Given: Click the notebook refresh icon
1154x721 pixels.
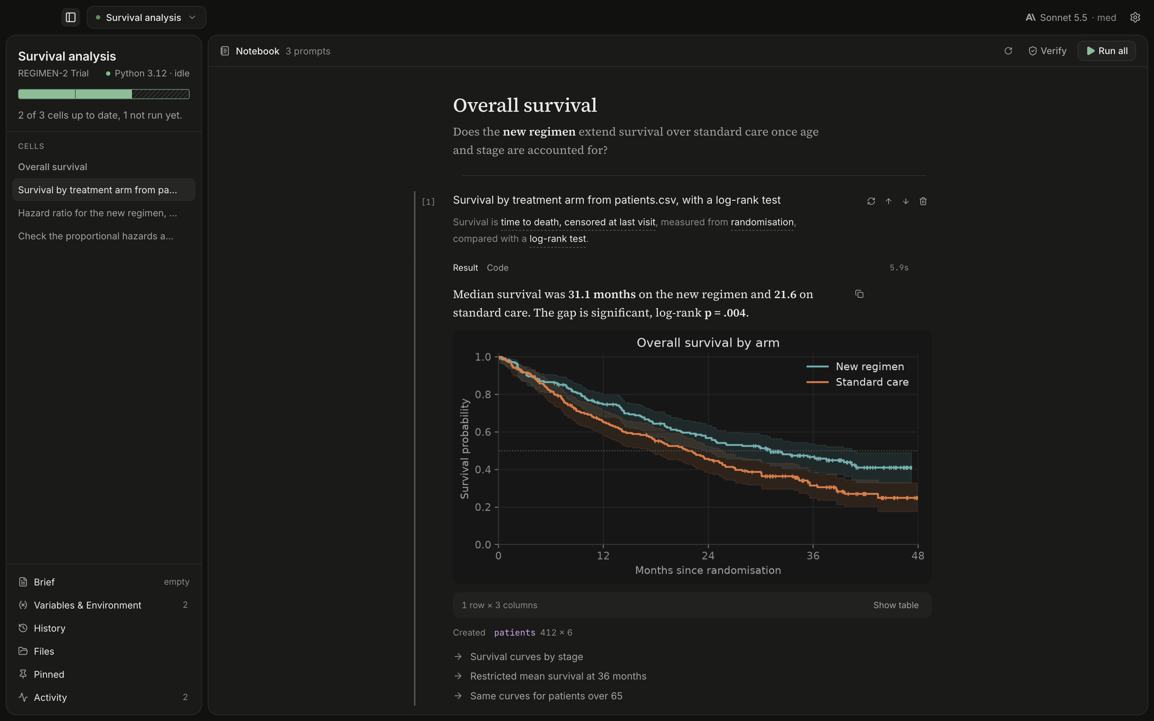Looking at the screenshot, I should point(1008,51).
